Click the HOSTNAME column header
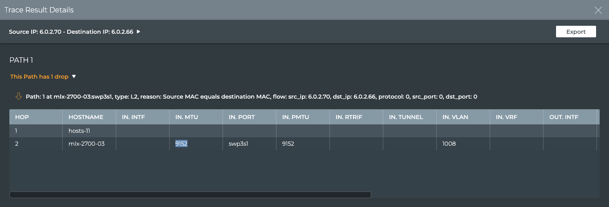Image resolution: width=609 pixels, height=207 pixels. (x=86, y=117)
